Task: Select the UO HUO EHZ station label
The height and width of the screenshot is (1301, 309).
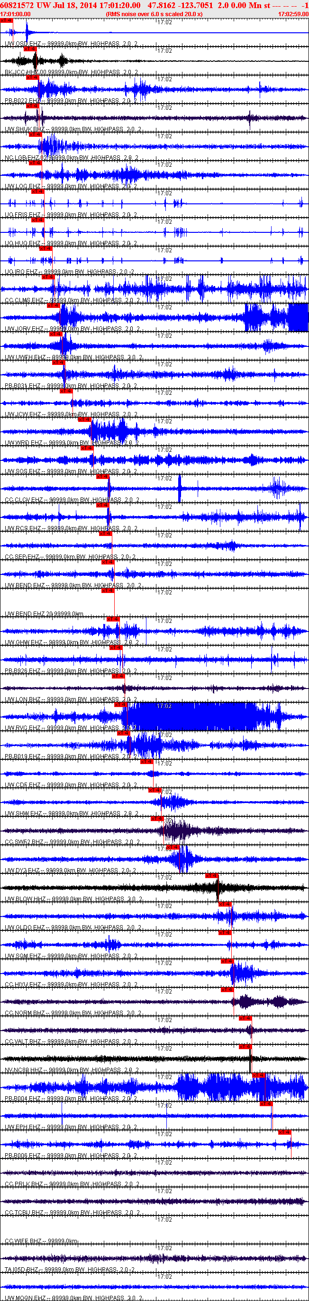Action: pos(71,243)
